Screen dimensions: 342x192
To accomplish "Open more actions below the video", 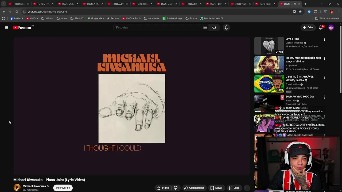I will [247, 188].
